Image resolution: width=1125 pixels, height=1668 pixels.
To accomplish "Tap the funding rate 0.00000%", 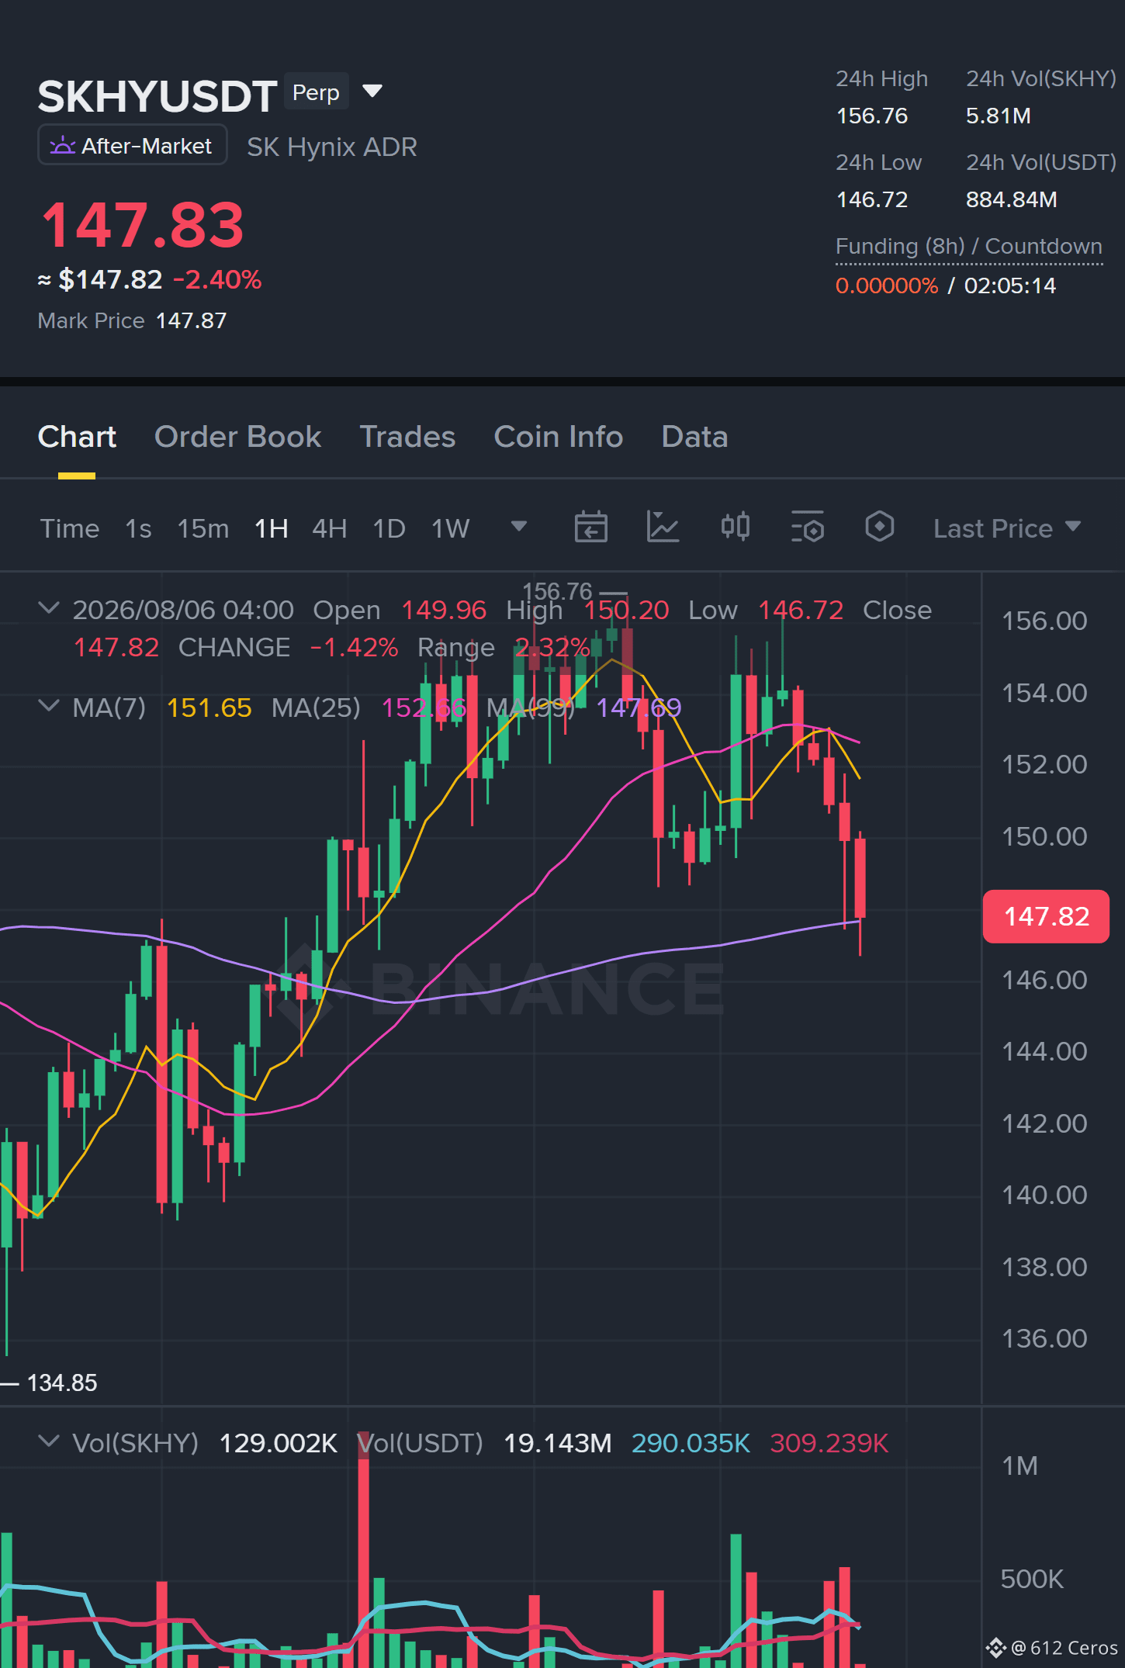I will coord(887,285).
